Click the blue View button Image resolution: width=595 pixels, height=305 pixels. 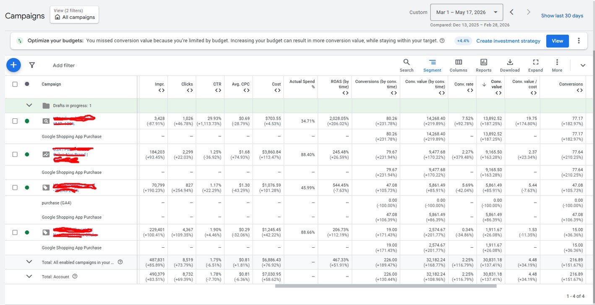click(x=557, y=41)
